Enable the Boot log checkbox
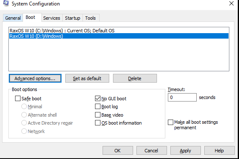The image size is (239, 159). pos(98,107)
